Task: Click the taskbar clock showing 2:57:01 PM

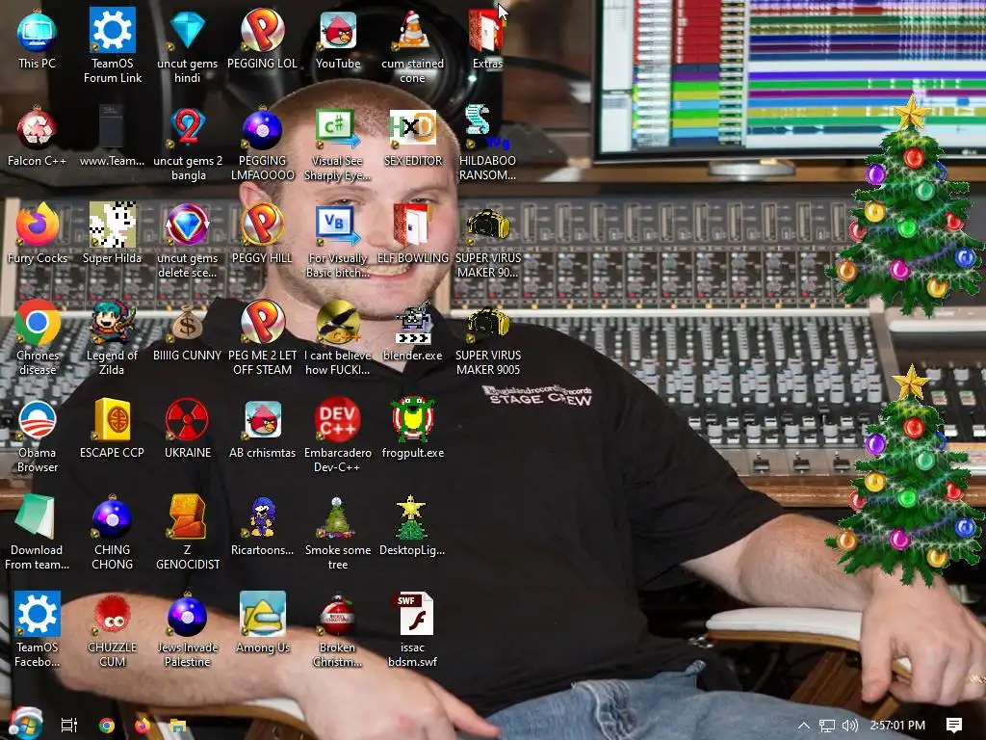Action: pos(897,726)
